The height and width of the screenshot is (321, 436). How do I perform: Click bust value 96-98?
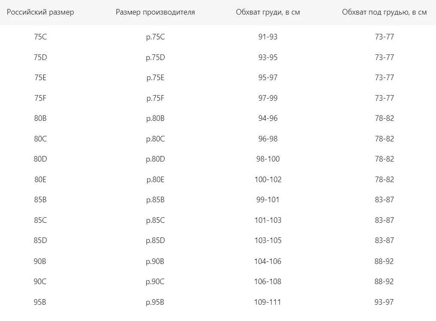268,139
